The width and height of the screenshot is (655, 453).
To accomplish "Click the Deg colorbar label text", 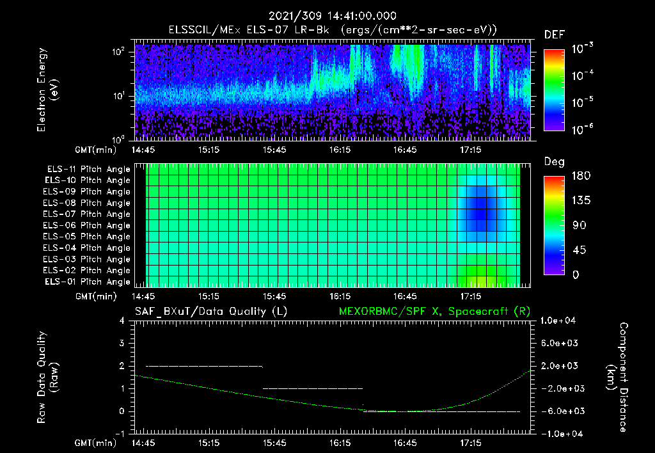I will point(555,162).
